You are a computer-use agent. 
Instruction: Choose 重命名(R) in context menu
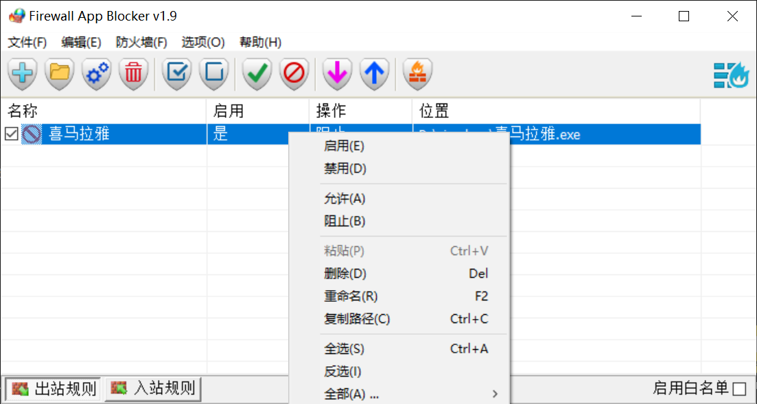[x=399, y=296]
